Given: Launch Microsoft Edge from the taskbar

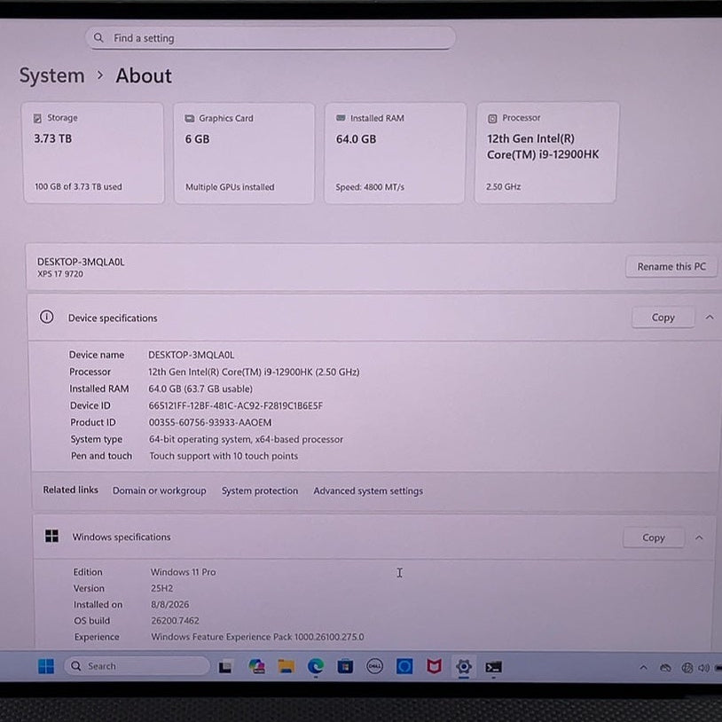Looking at the screenshot, I should click(316, 666).
